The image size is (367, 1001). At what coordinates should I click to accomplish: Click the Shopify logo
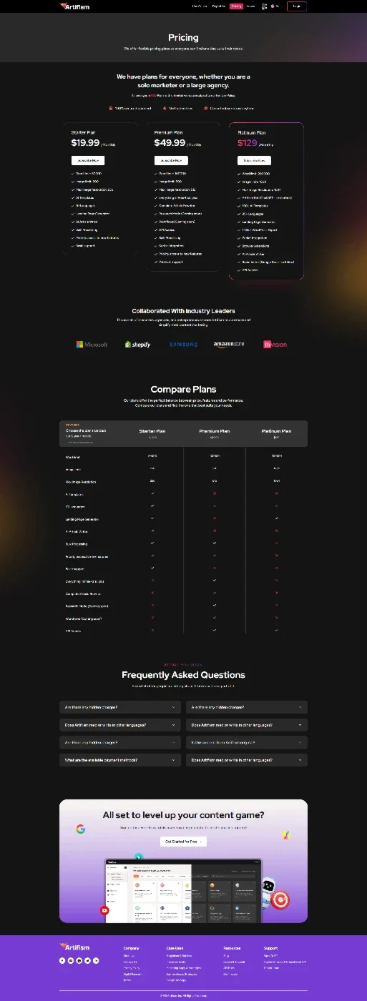(x=137, y=345)
